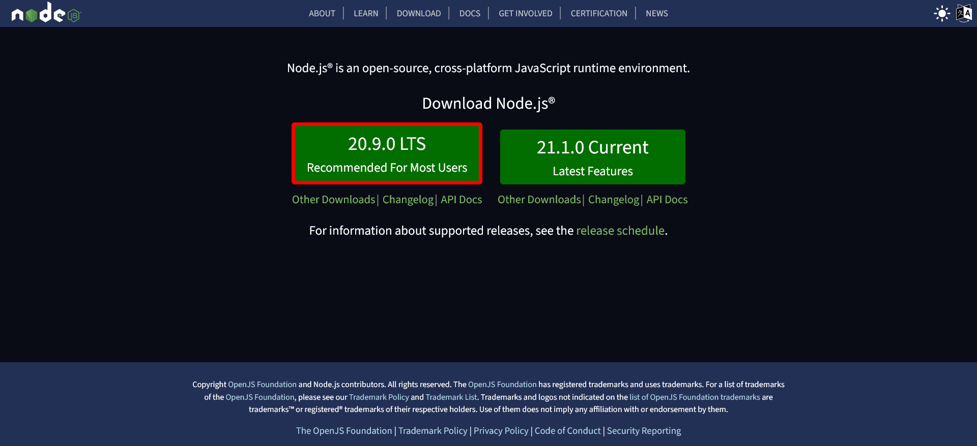Open the Trademark Policy link in the paragraph
The image size is (977, 446).
point(379,397)
